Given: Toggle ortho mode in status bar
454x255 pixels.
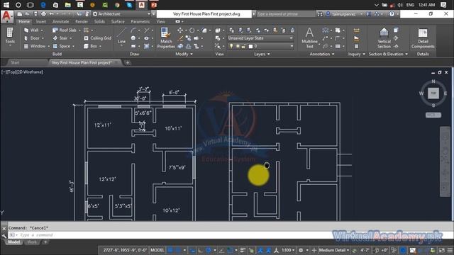Looking at the screenshot, I should point(200,250).
